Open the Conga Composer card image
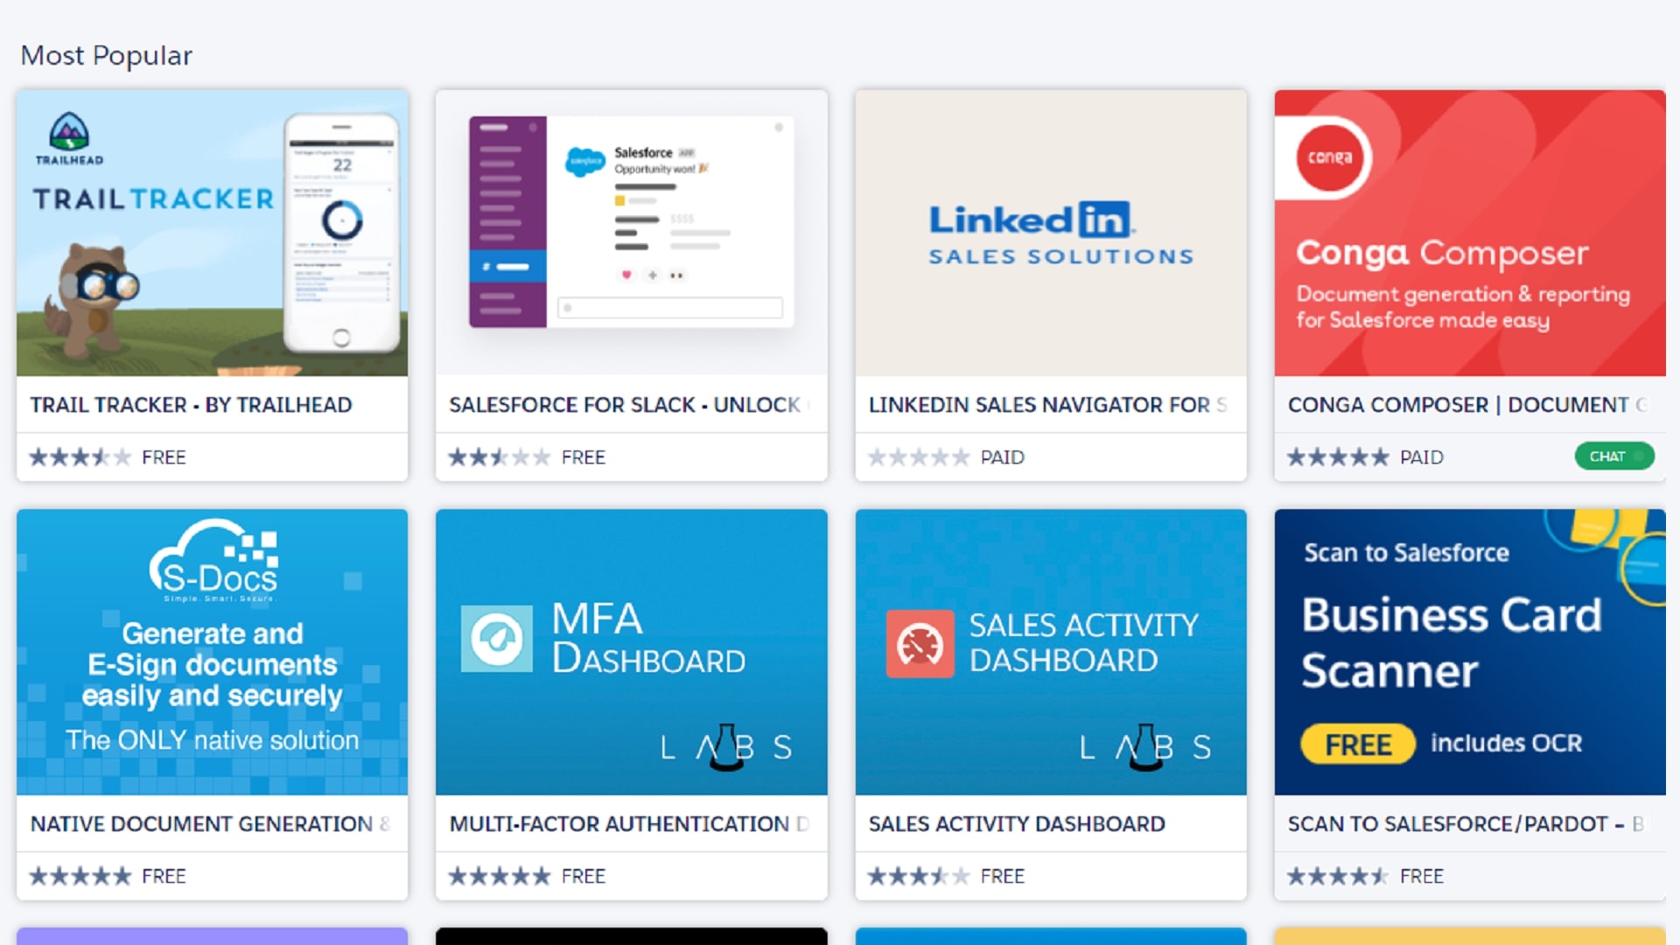This screenshot has height=945, width=1680. point(1470,233)
